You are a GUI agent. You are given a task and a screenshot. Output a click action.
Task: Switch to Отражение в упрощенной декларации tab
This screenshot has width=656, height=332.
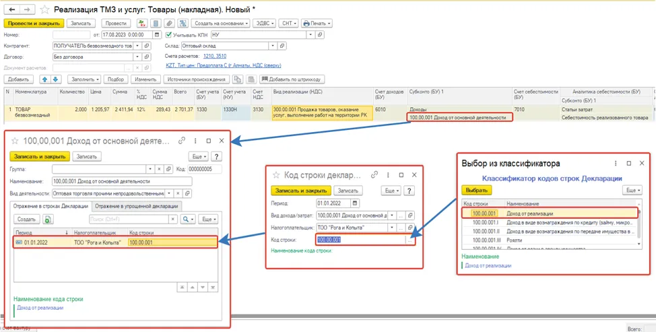pos(137,205)
